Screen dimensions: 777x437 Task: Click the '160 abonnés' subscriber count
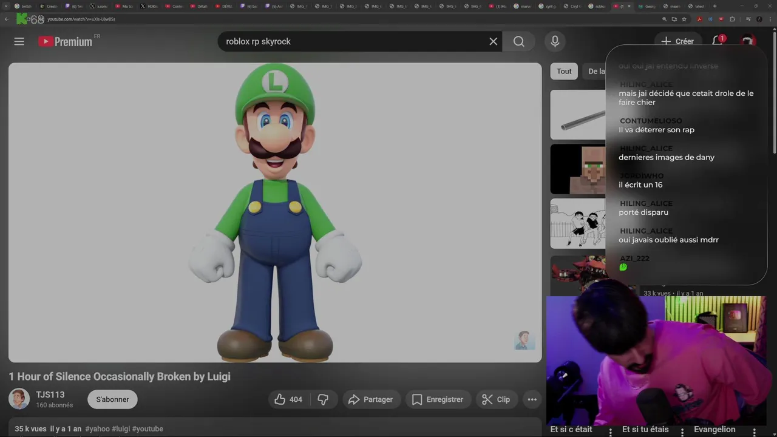54,405
